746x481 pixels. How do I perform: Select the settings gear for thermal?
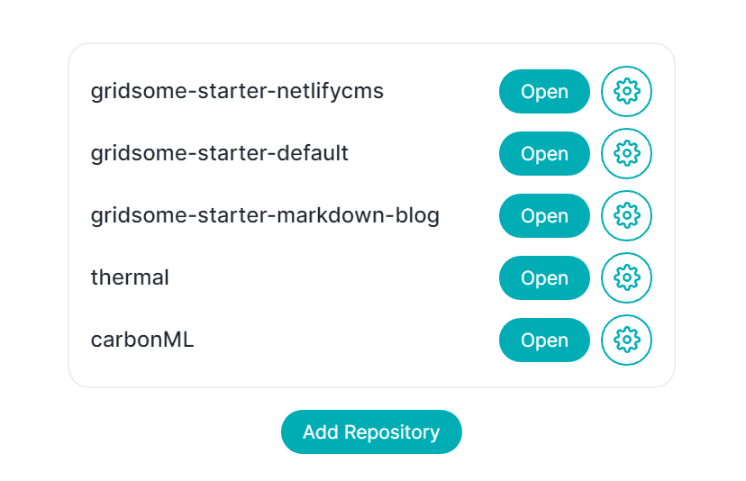(x=626, y=277)
